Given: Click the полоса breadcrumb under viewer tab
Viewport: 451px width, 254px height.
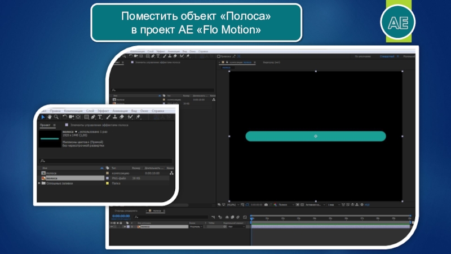Looking at the screenshot, I should [227, 68].
